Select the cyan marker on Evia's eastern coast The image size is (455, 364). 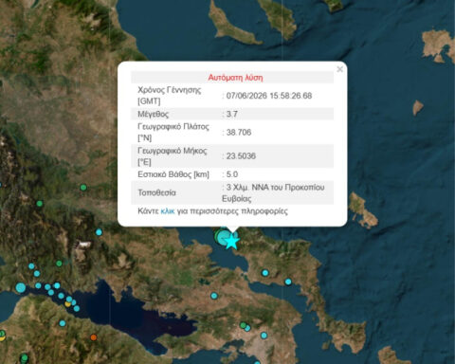288,282
